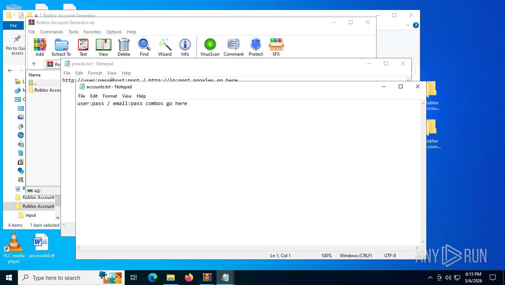The image size is (505, 285).
Task: Click the accounts.txt horizontal scroll right arrow
Action: [417, 248]
